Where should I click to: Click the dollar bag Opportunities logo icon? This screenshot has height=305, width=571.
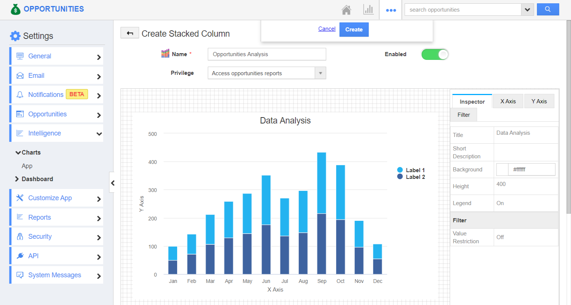pos(15,8)
